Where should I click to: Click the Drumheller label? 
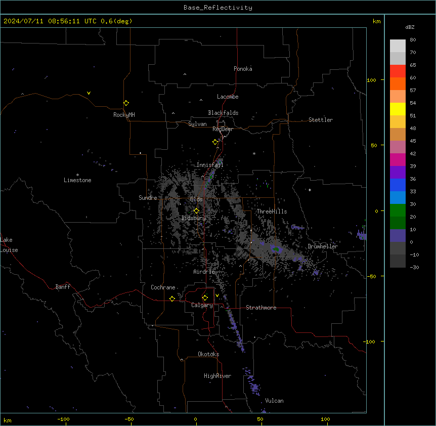click(323, 246)
